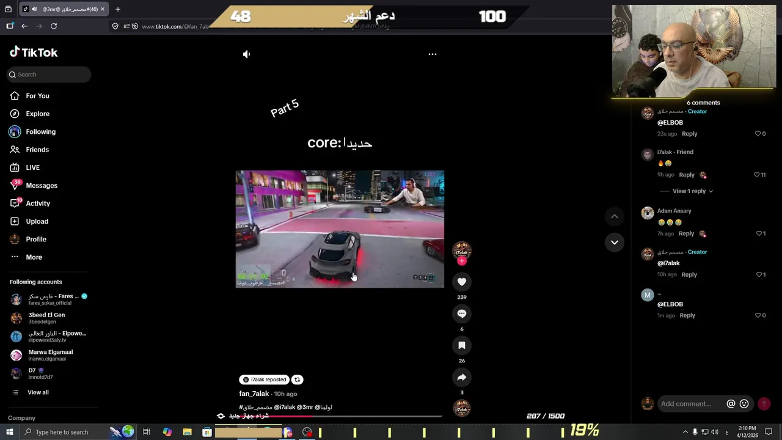
Task: Like the i7alak Friend comment with 11 likes
Action: pos(757,175)
